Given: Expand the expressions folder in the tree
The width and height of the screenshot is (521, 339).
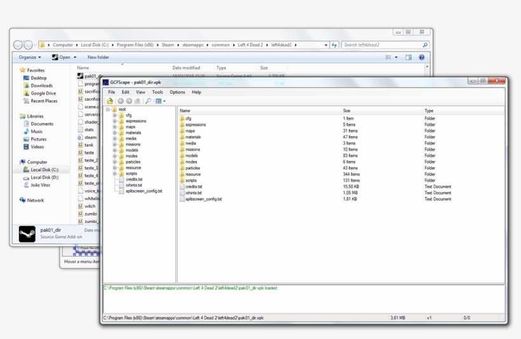Looking at the screenshot, I should click(114, 121).
